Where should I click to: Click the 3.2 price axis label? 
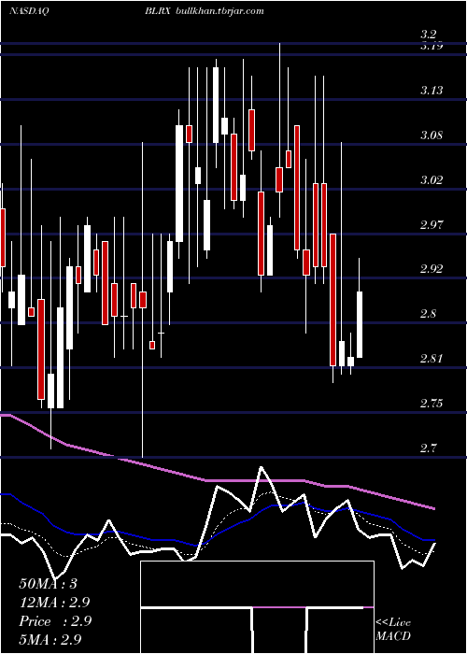429,35
